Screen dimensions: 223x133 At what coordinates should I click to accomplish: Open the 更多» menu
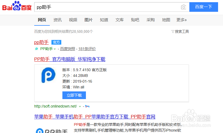click(x=181, y=20)
